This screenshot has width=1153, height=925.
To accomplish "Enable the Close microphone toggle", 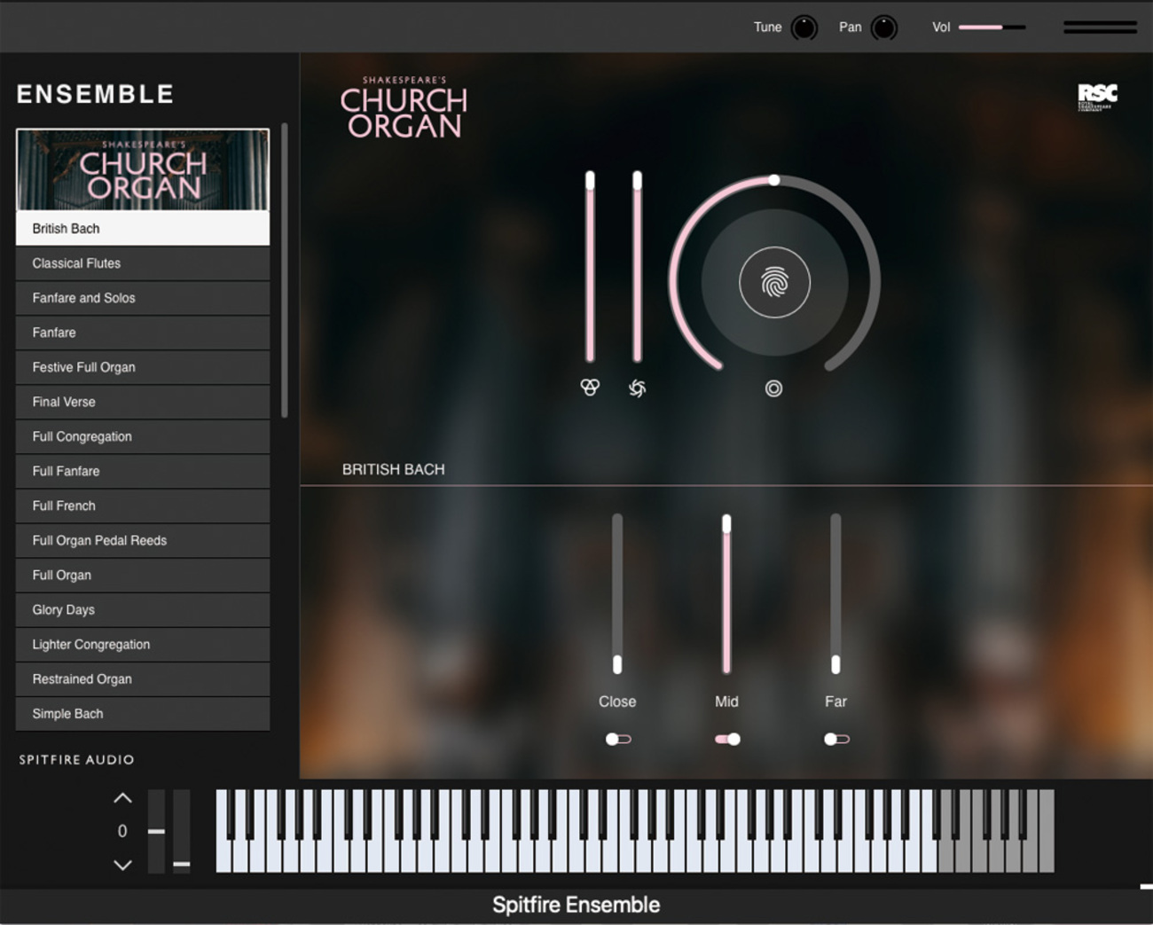I will (x=617, y=739).
